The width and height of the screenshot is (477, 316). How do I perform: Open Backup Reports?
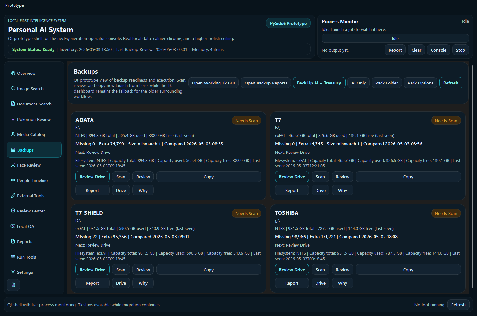click(x=266, y=83)
